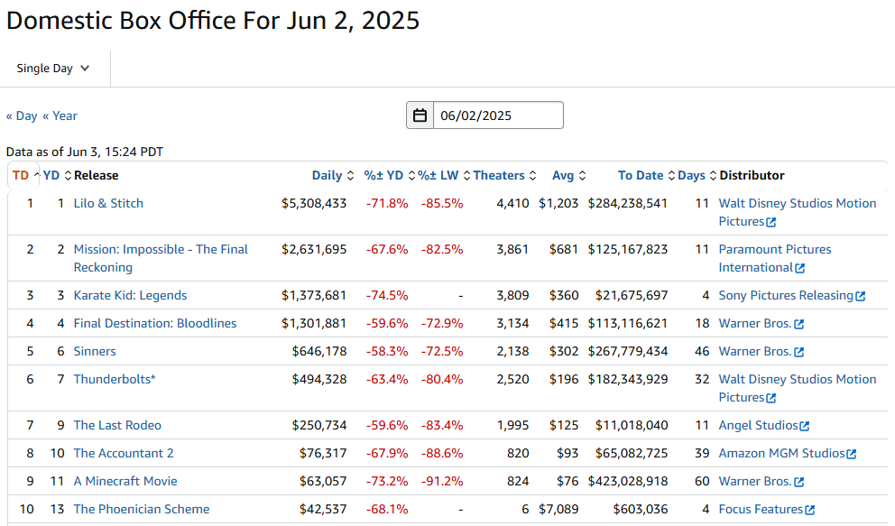Select The Last Rodeo total $11,018,040
The width and height of the screenshot is (895, 526).
pos(632,425)
